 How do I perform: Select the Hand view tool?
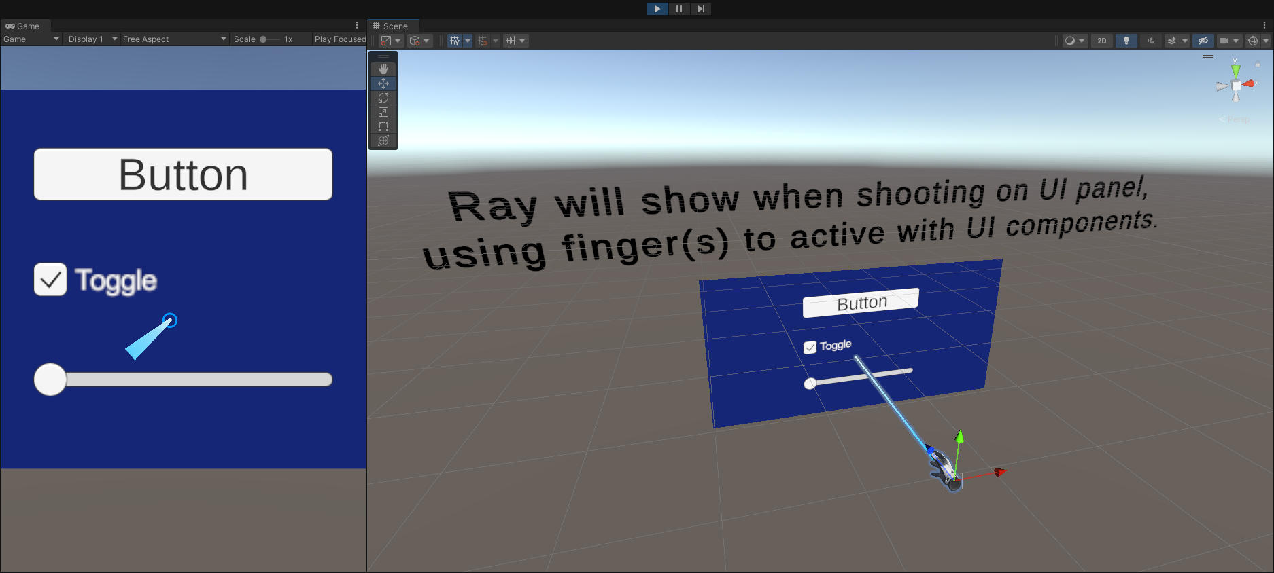[383, 69]
